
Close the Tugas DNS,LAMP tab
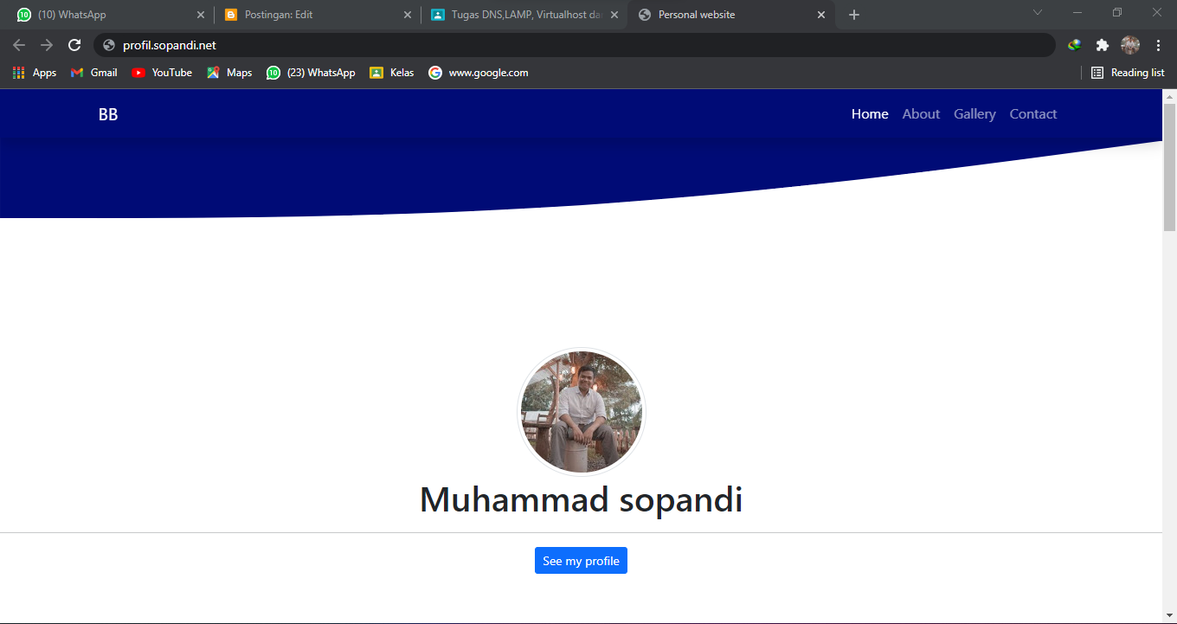click(614, 15)
